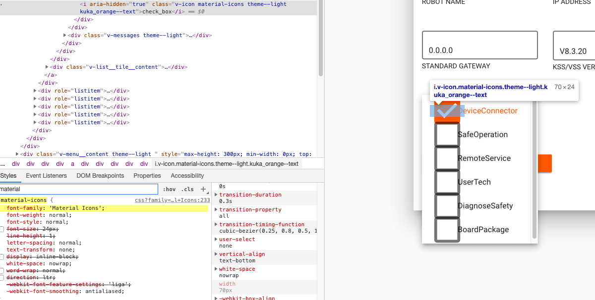Expand the vertical-align property details
The image size is (595, 300).
(x=215, y=254)
